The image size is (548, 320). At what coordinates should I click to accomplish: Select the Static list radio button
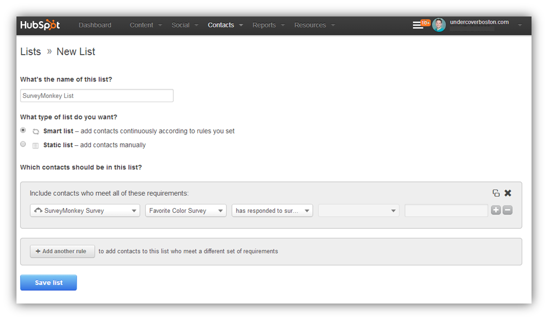coord(23,144)
